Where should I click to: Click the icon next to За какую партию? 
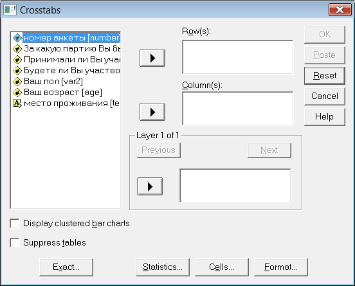pyautogui.click(x=17, y=49)
